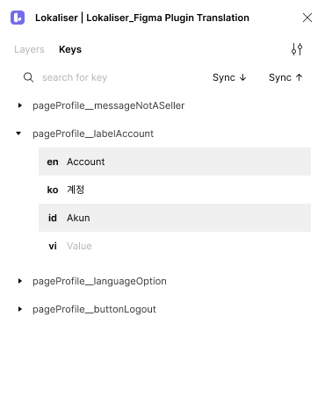The width and height of the screenshot is (325, 410).
Task: Focus the search for key field
Action: [112, 77]
